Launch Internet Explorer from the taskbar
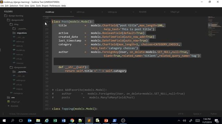 (x=46, y=121)
